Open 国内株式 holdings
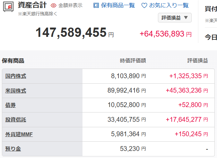 coord(16,76)
